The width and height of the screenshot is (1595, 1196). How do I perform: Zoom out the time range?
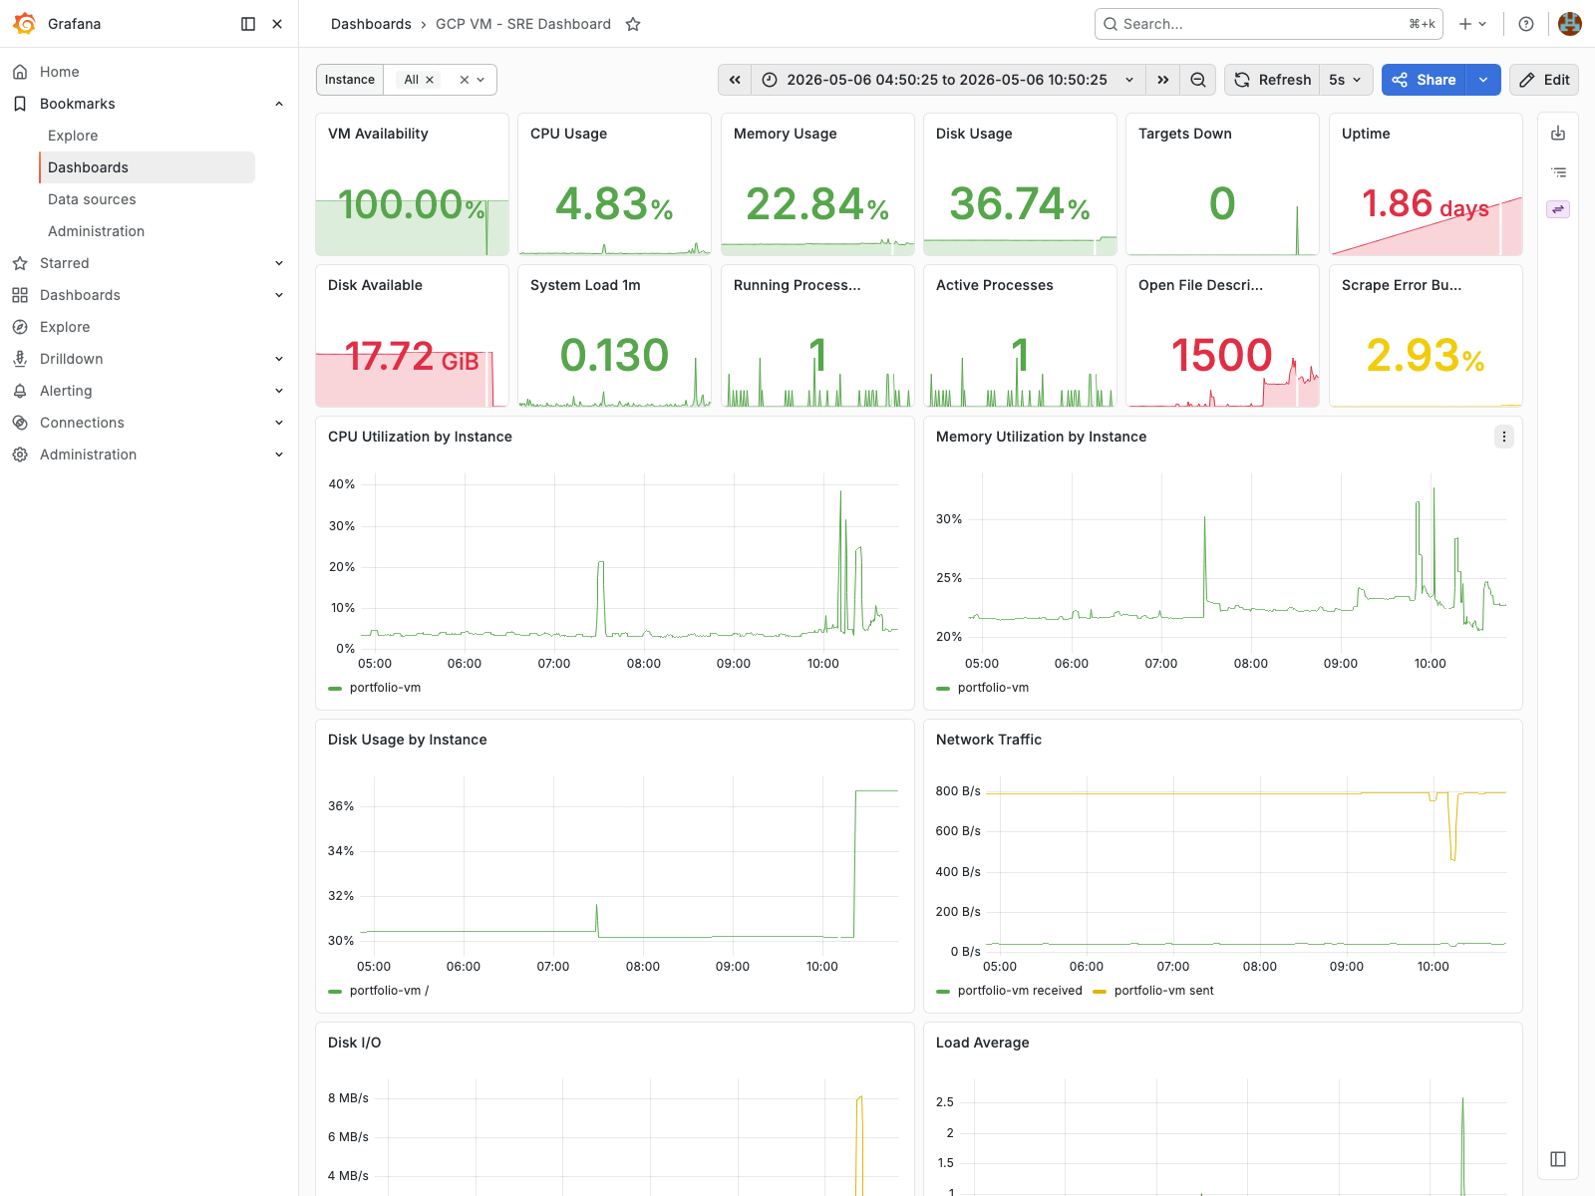[x=1198, y=80]
